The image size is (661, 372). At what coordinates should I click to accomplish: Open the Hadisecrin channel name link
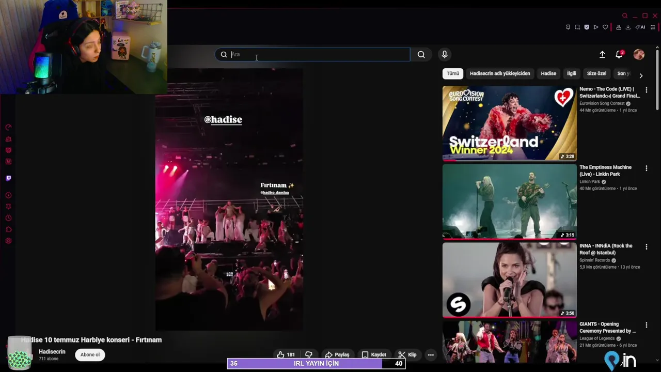[x=52, y=352]
